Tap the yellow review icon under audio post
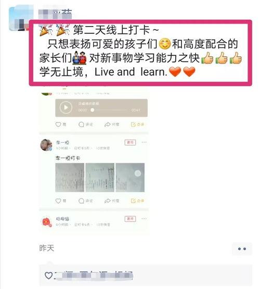The width and height of the screenshot is (260, 289). [x=133, y=124]
